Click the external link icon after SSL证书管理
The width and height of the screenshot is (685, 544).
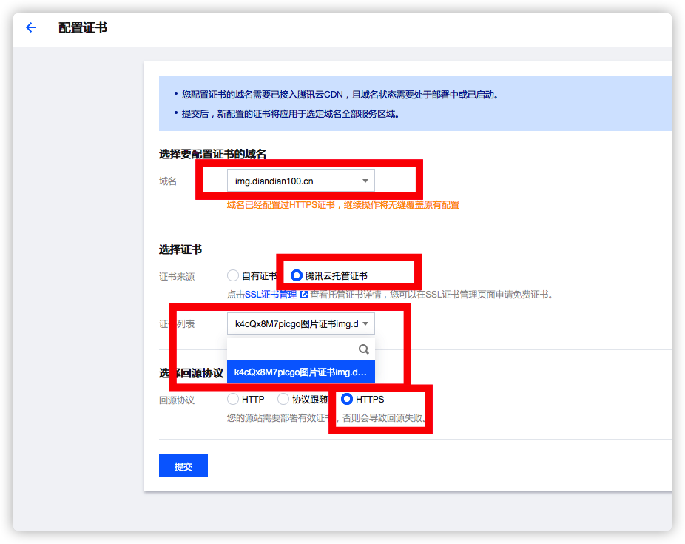point(303,295)
